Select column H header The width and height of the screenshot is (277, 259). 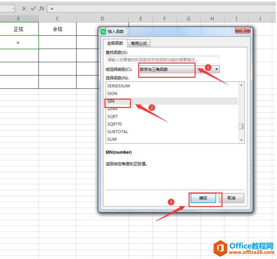point(212,19)
